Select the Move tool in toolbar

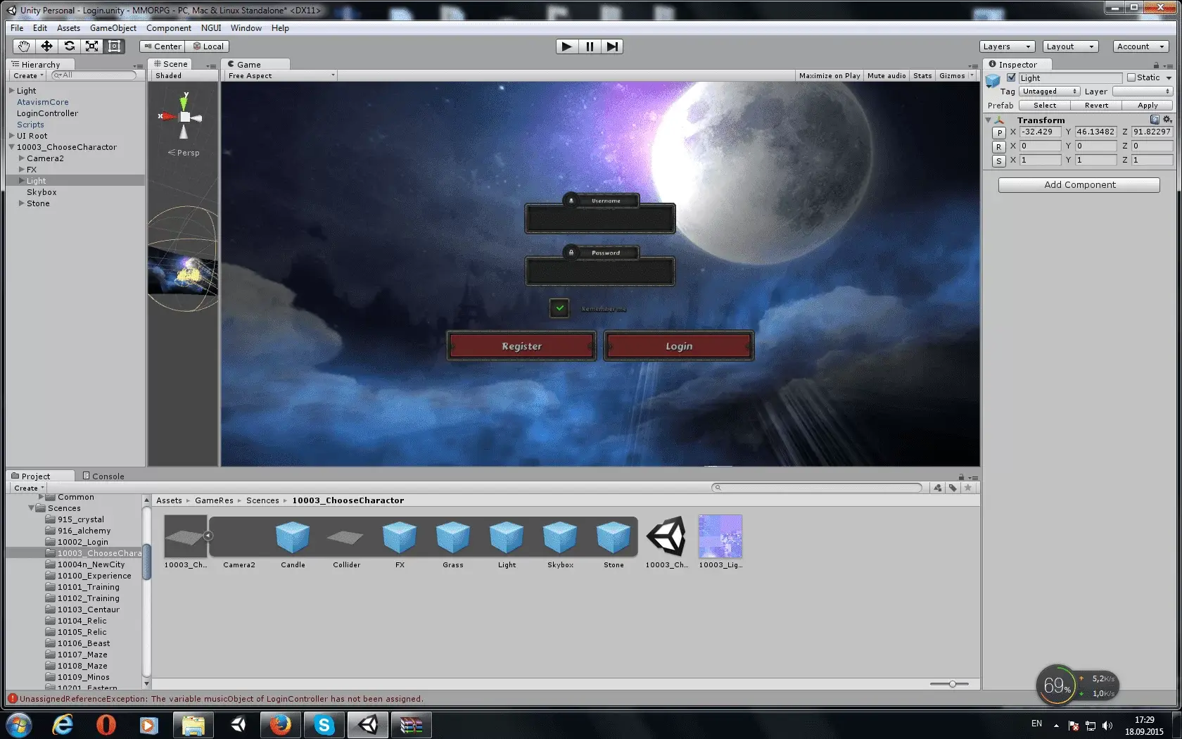[46, 46]
